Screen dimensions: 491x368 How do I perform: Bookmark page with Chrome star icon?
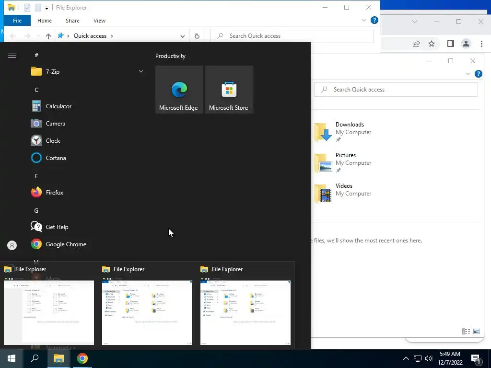pyautogui.click(x=432, y=44)
